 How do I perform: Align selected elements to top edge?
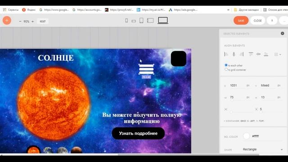pos(251,54)
